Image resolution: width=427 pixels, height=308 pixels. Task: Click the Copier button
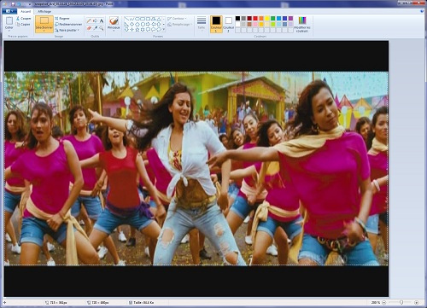[x=23, y=25]
